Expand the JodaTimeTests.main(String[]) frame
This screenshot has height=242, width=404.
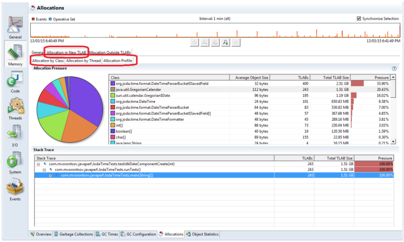point(50,176)
